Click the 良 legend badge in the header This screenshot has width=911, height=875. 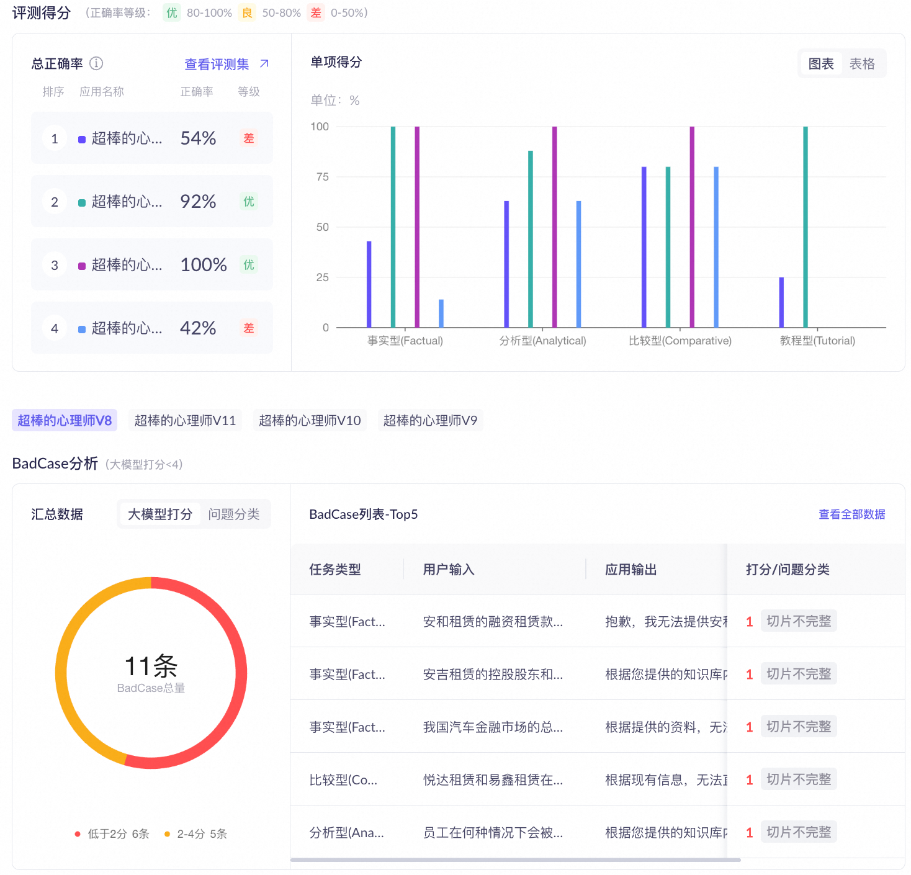pyautogui.click(x=247, y=12)
